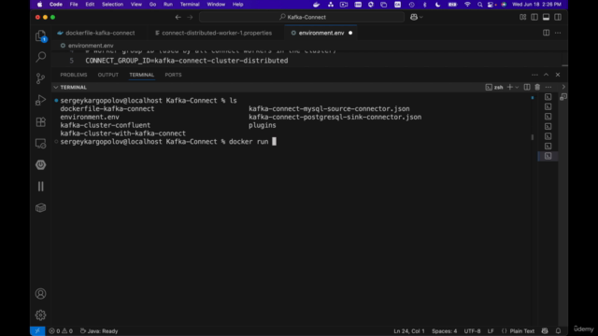Open notifications bell in status bar
The width and height of the screenshot is (598, 336).
(x=559, y=331)
